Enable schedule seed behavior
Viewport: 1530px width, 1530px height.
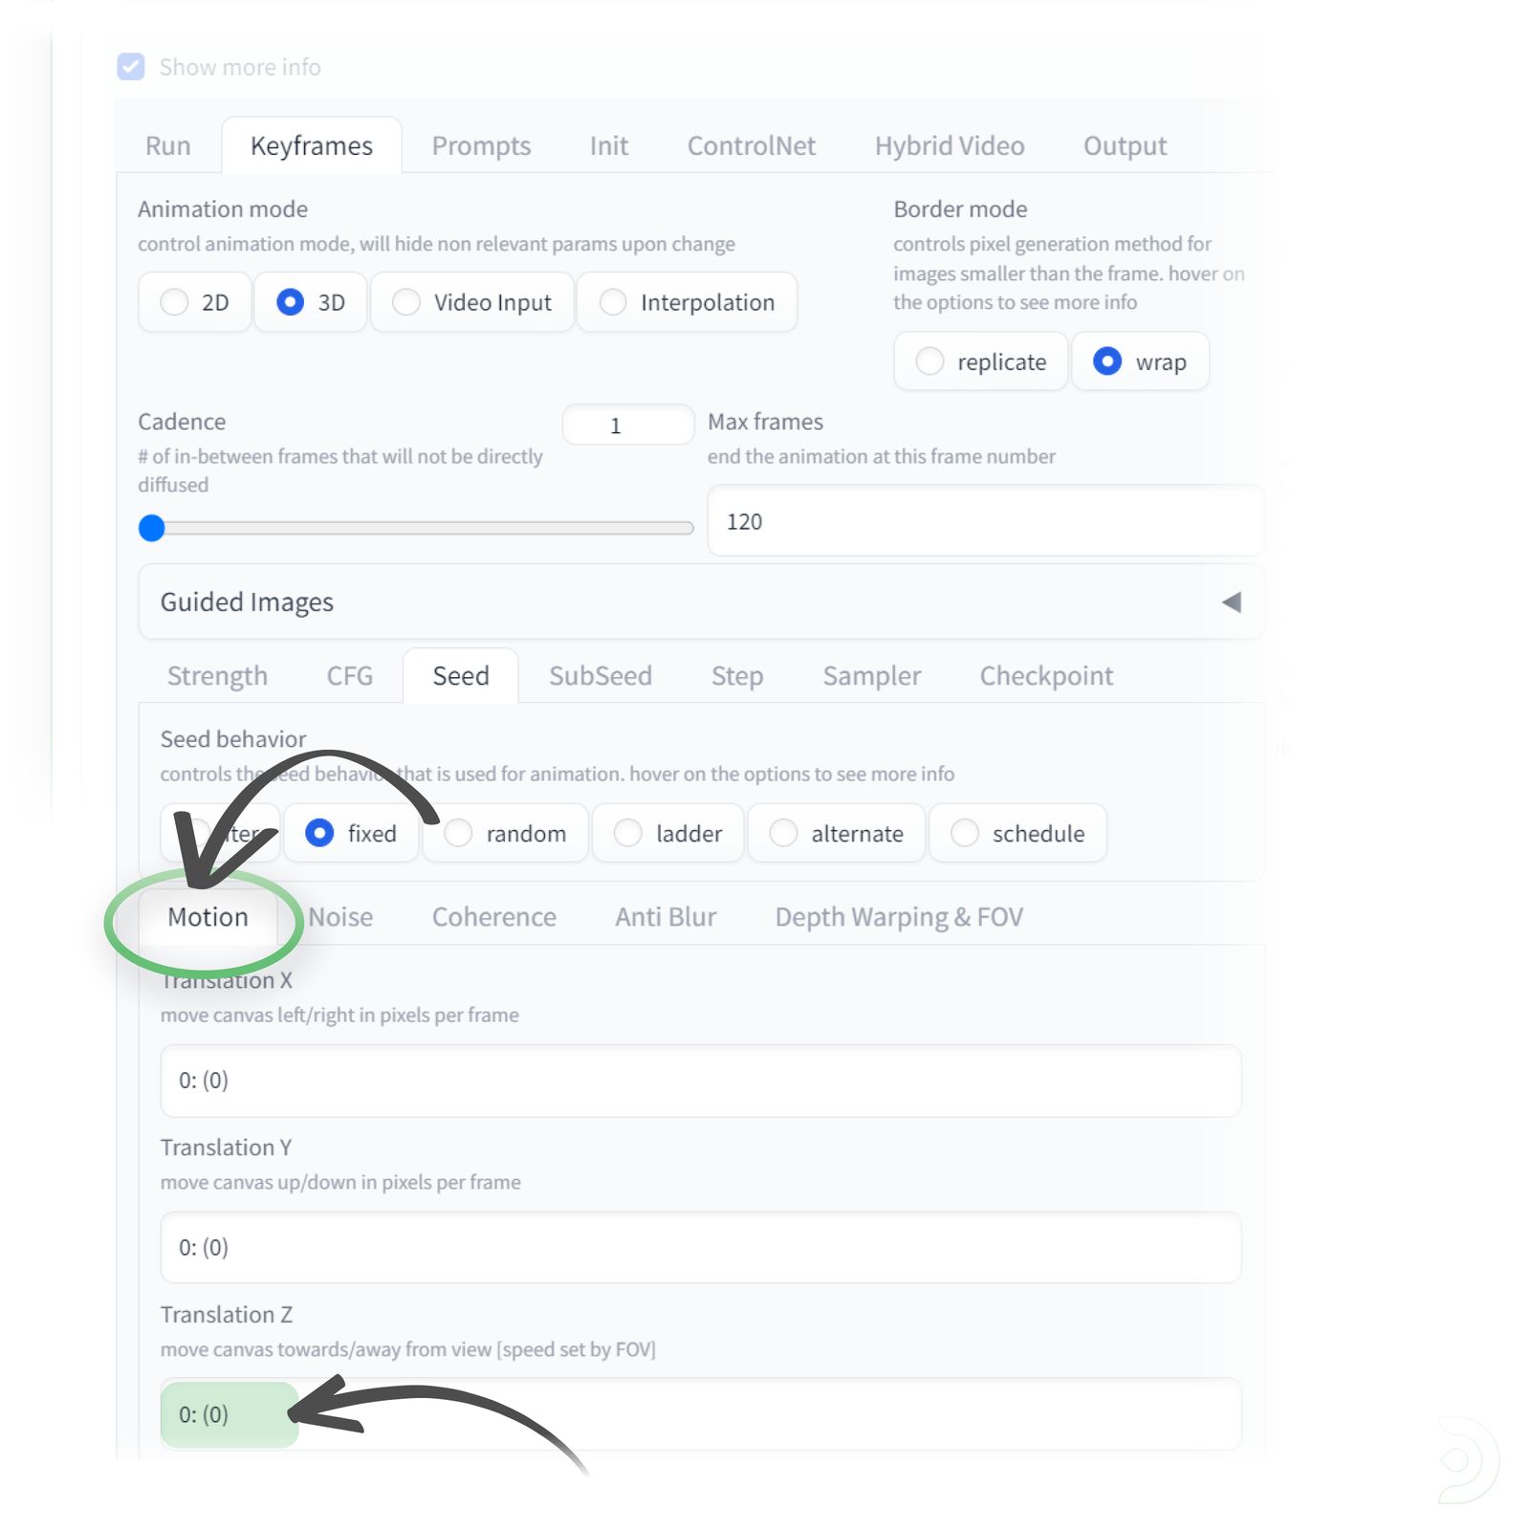click(964, 833)
